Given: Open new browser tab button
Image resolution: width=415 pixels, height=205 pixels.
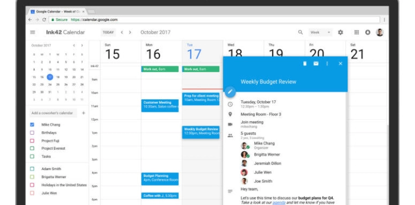Looking at the screenshot, I should (x=91, y=12).
